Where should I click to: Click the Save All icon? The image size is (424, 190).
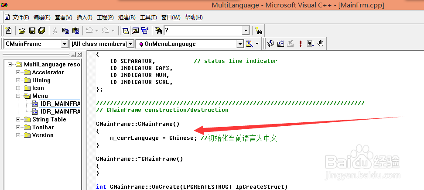pos(41,31)
